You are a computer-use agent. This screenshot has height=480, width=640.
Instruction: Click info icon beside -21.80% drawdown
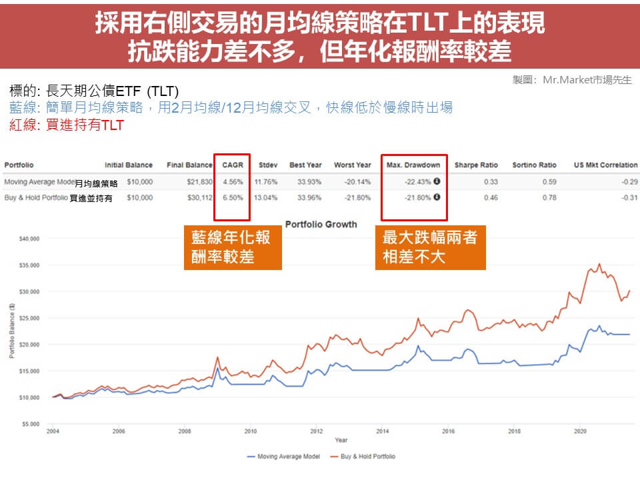[437, 197]
